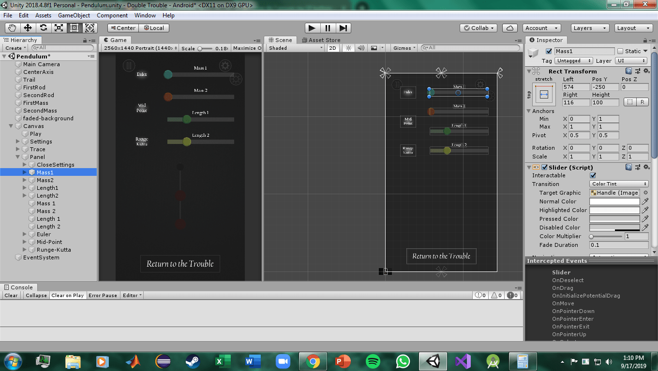Select the Hand tool in Unity toolbar
658x371 pixels.
click(13, 28)
